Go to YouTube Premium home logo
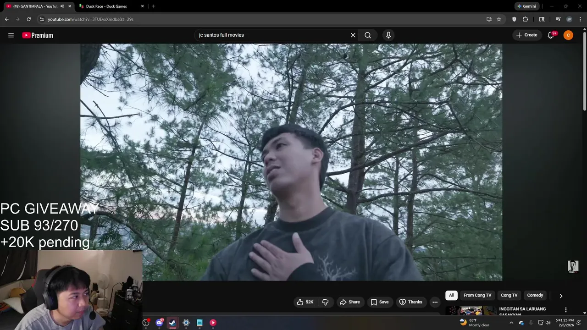Screen dimensions: 587x330 coord(38,35)
